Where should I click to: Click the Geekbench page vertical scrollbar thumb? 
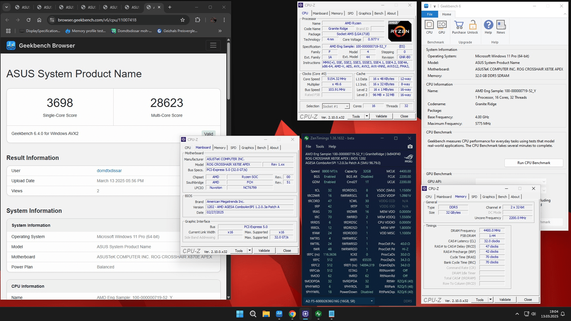[228, 71]
